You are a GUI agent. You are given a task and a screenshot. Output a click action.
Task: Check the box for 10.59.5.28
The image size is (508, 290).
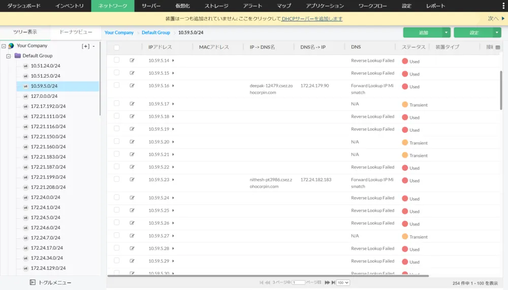click(117, 247)
